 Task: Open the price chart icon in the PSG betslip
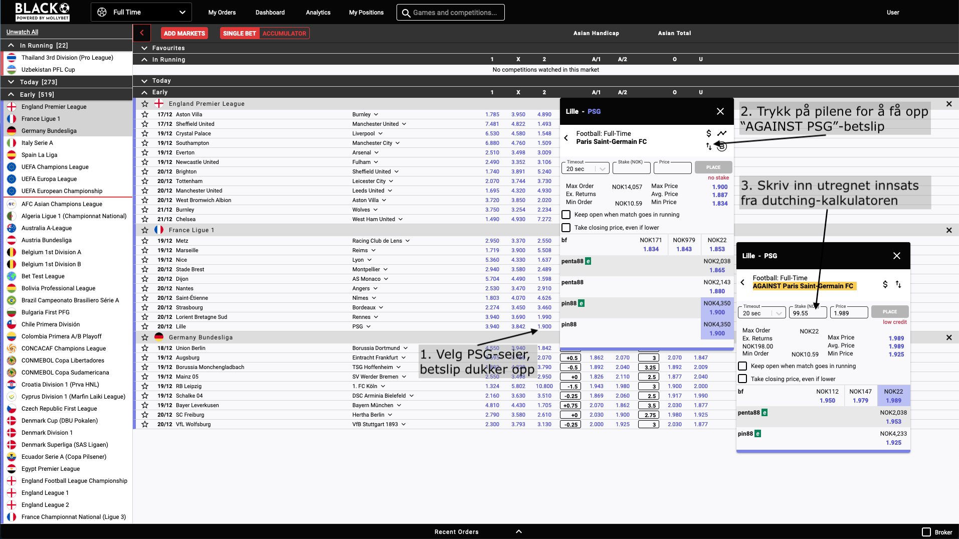coord(722,133)
